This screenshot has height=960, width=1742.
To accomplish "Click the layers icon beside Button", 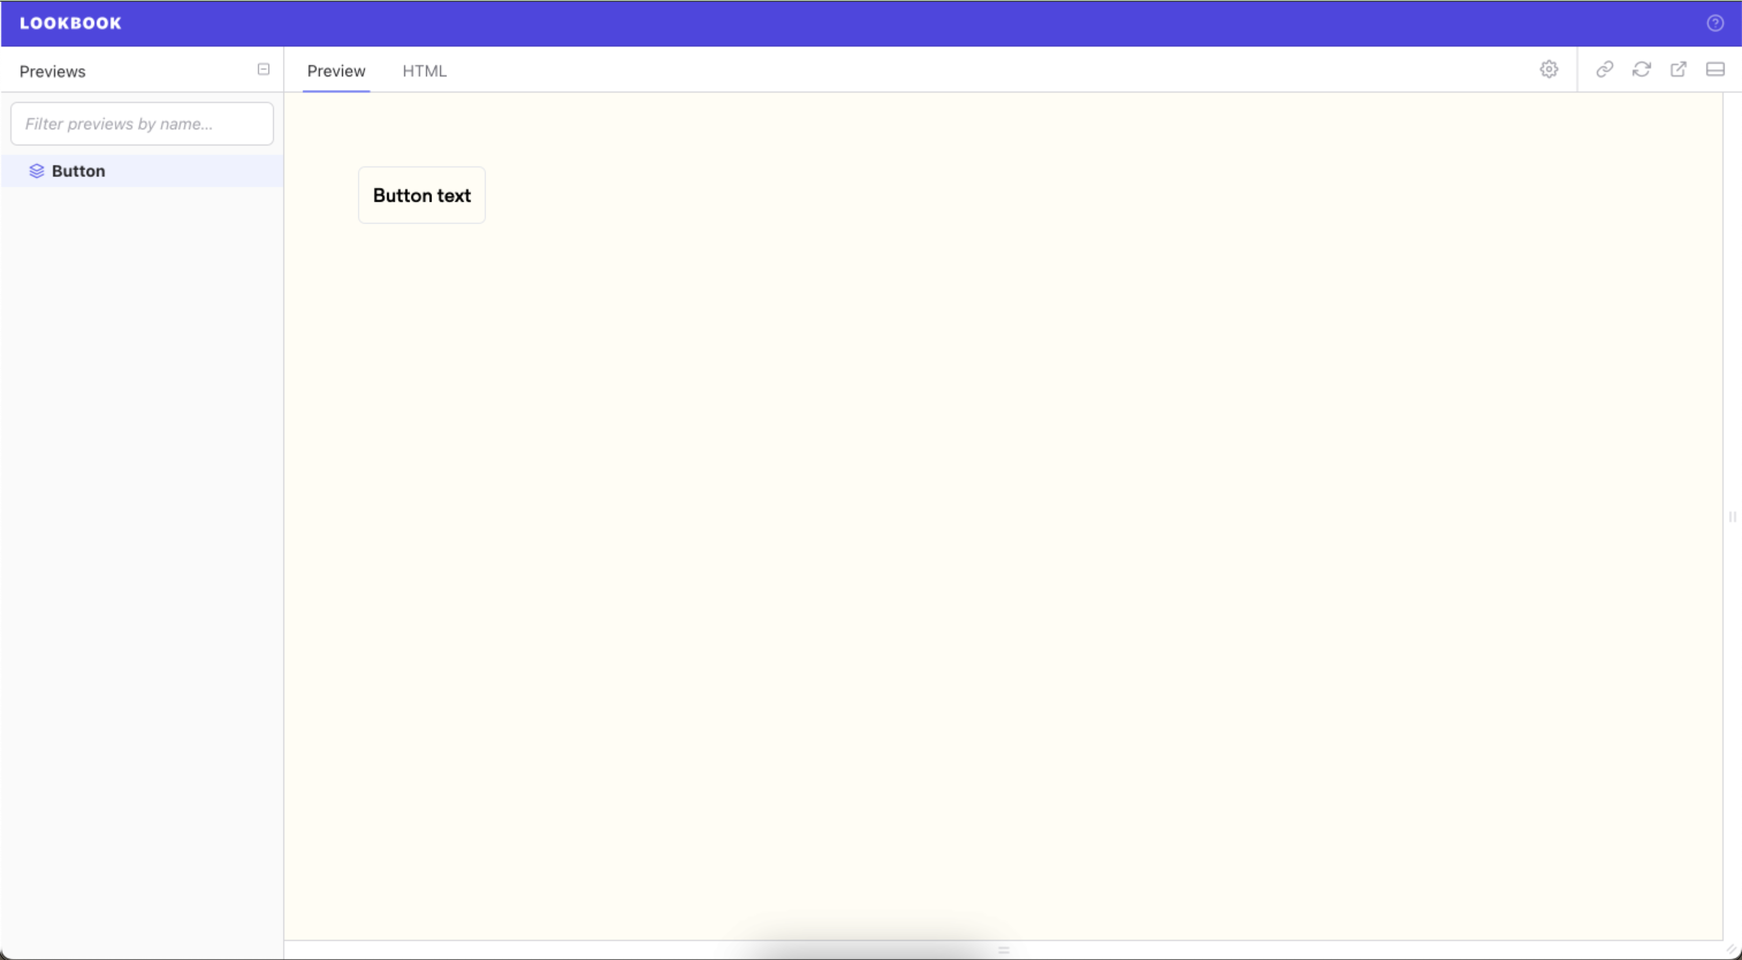I will (x=36, y=171).
